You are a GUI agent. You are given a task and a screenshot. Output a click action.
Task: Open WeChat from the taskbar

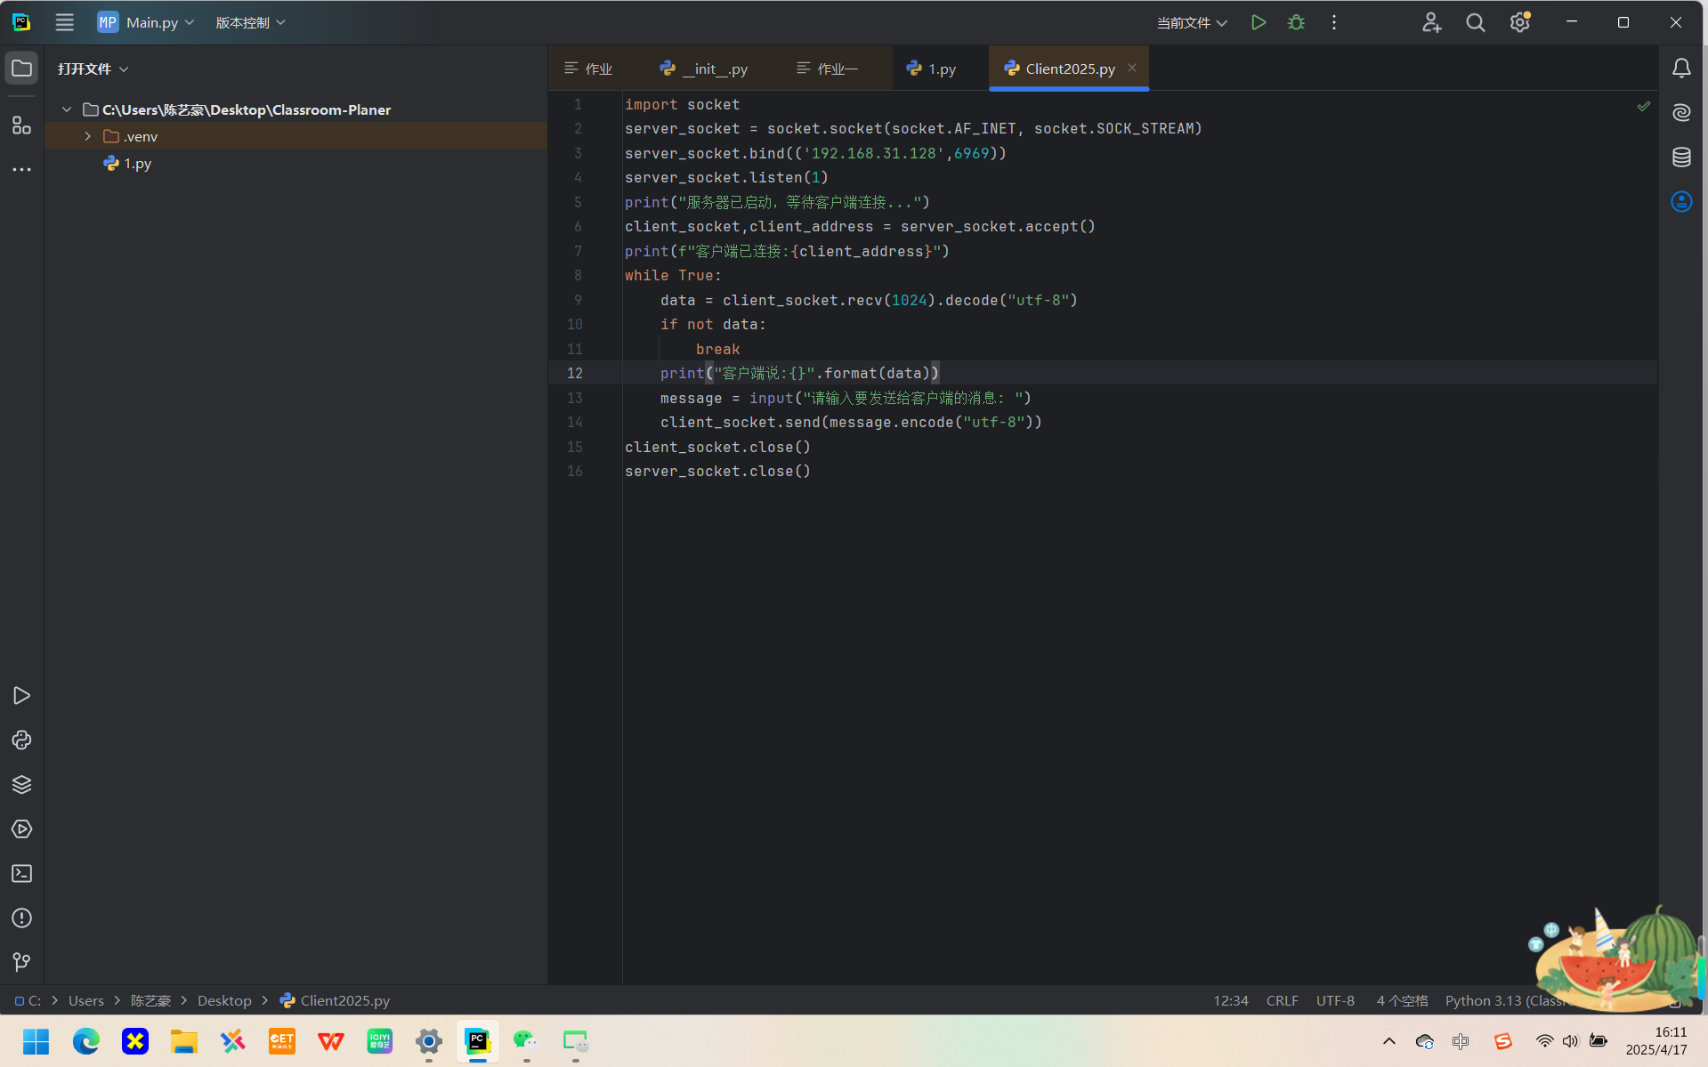pos(526,1040)
